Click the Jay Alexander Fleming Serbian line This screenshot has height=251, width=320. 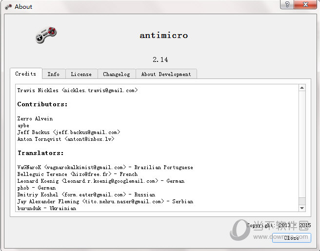[105, 201]
